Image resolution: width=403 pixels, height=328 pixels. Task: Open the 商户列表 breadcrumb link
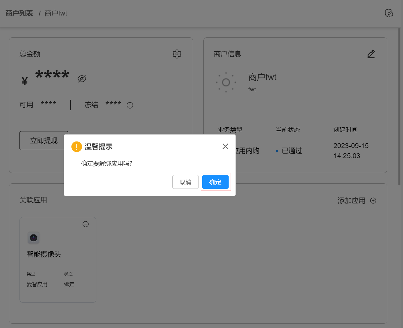point(19,13)
